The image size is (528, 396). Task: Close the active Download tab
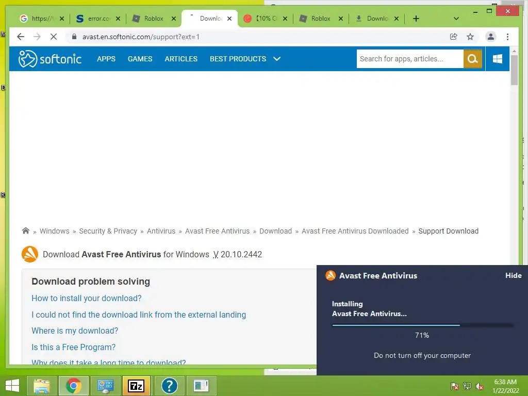pyautogui.click(x=229, y=19)
